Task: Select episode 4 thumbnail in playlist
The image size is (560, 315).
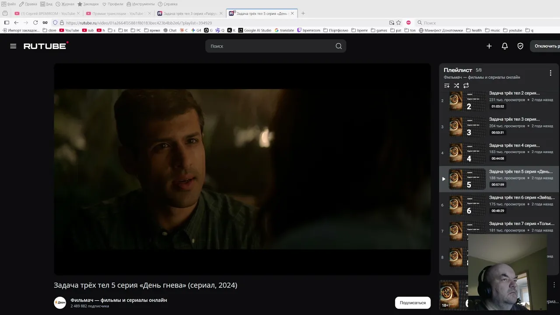Action: pos(467,153)
